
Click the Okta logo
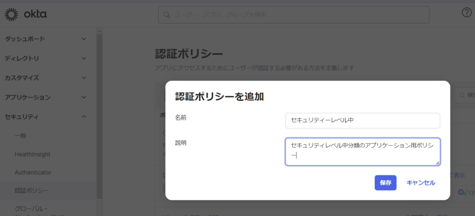[26, 14]
